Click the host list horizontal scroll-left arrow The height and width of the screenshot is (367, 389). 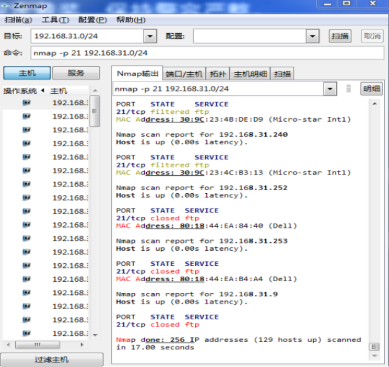pos(8,345)
